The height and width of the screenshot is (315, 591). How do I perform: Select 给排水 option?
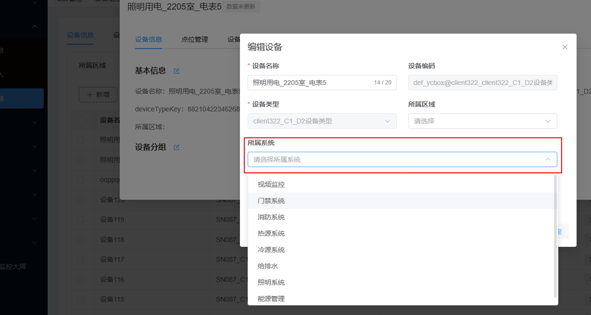403,266
